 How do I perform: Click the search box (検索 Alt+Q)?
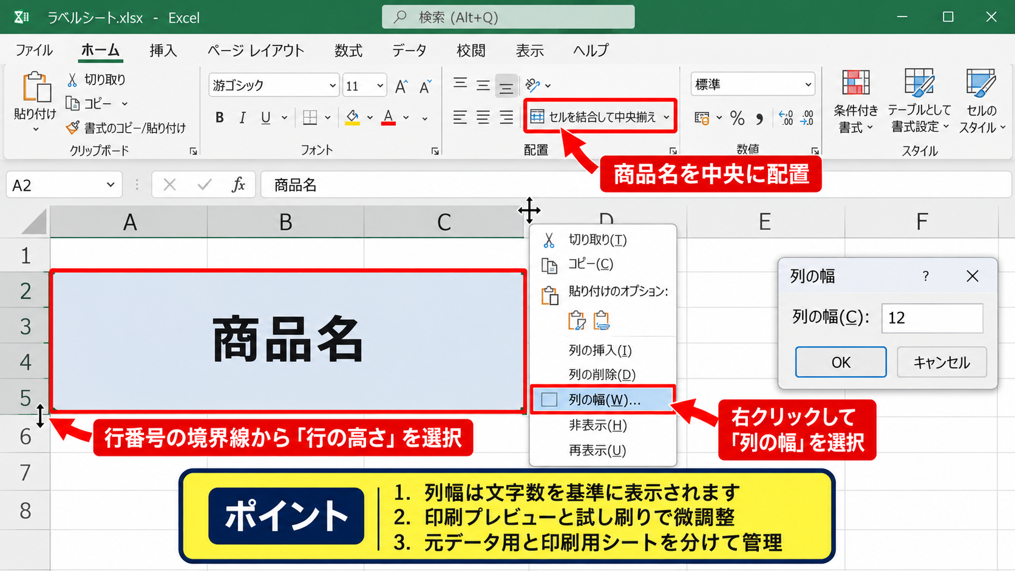(x=508, y=17)
